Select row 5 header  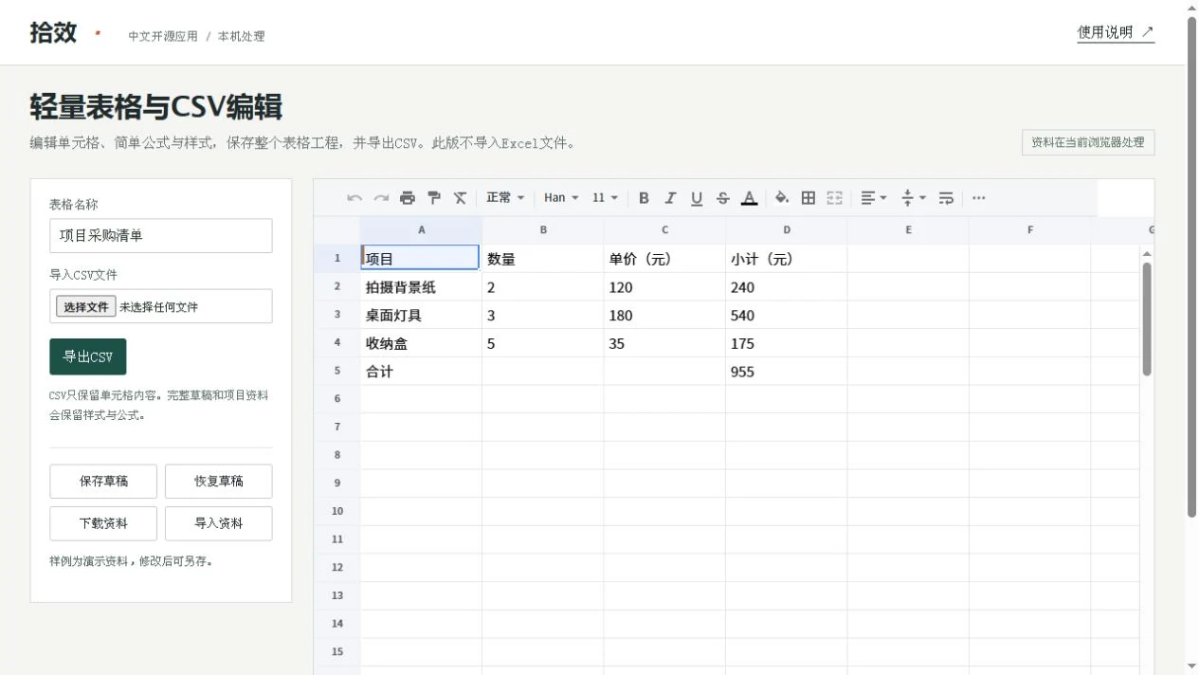[x=336, y=371]
